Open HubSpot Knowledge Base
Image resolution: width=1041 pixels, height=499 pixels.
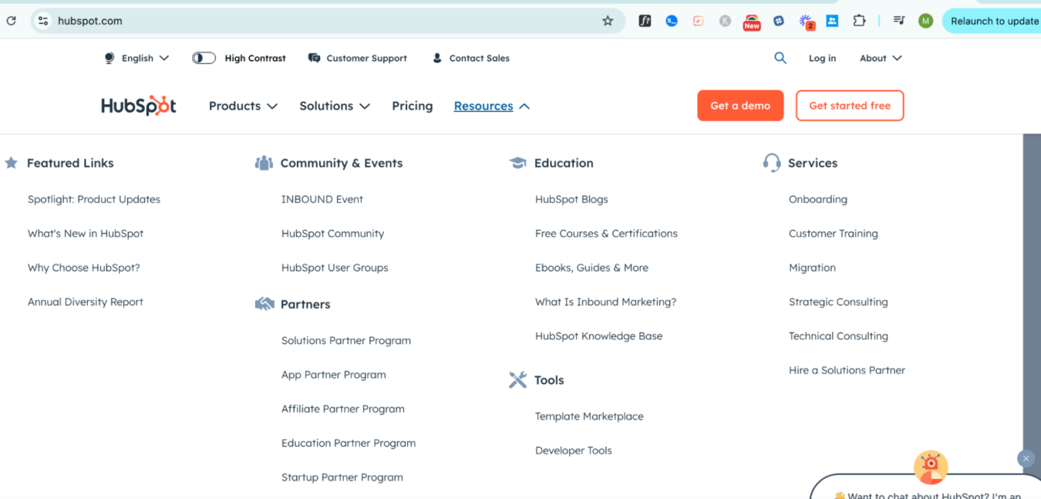click(x=599, y=335)
